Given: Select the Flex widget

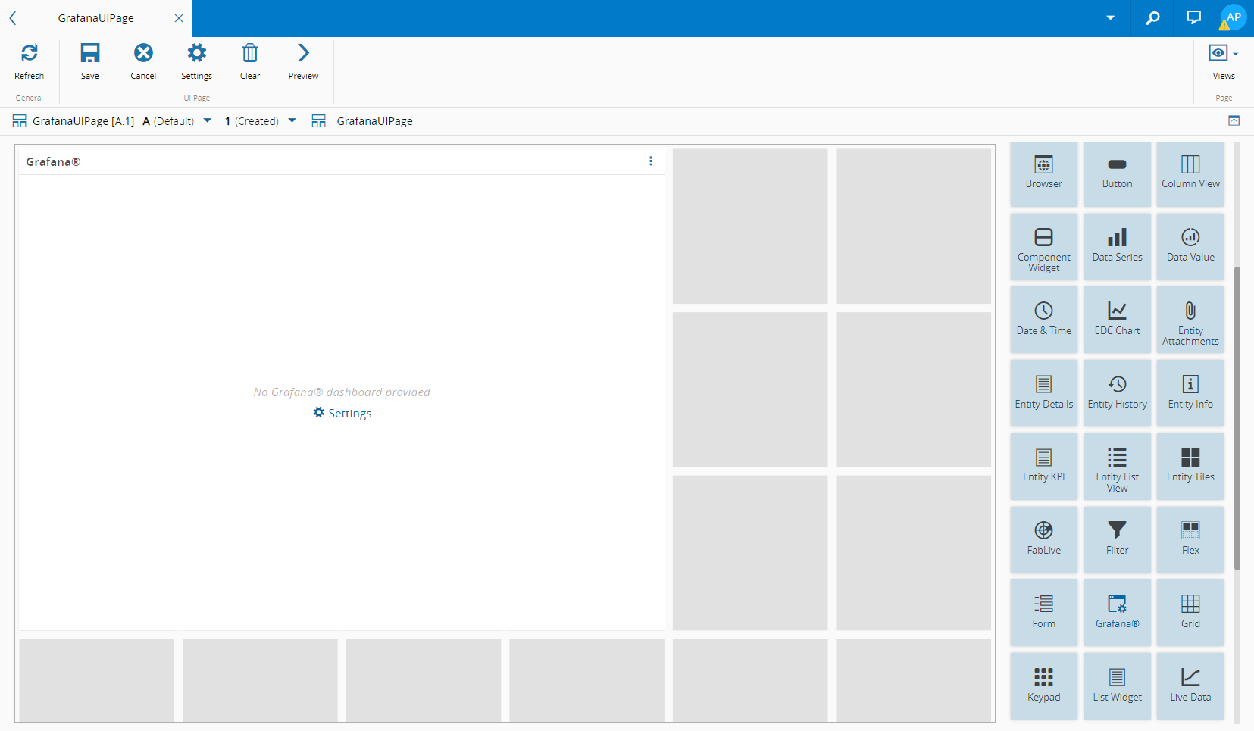Looking at the screenshot, I should click(1190, 540).
